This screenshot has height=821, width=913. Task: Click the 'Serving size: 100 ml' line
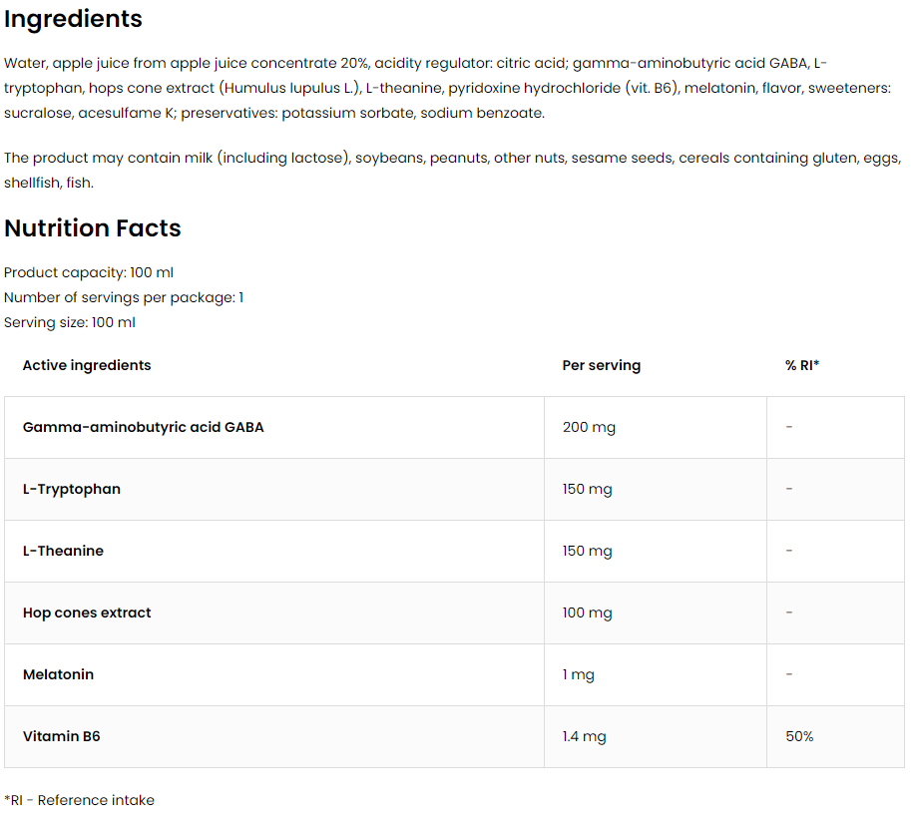pyautogui.click(x=70, y=322)
